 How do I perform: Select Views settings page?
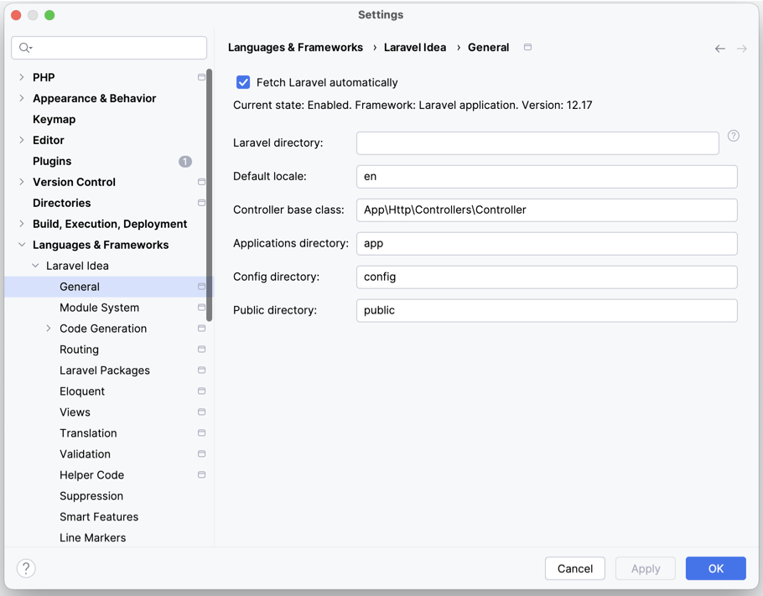coord(75,412)
